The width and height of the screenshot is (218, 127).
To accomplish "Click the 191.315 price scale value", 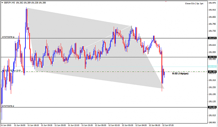I will click(x=212, y=80).
